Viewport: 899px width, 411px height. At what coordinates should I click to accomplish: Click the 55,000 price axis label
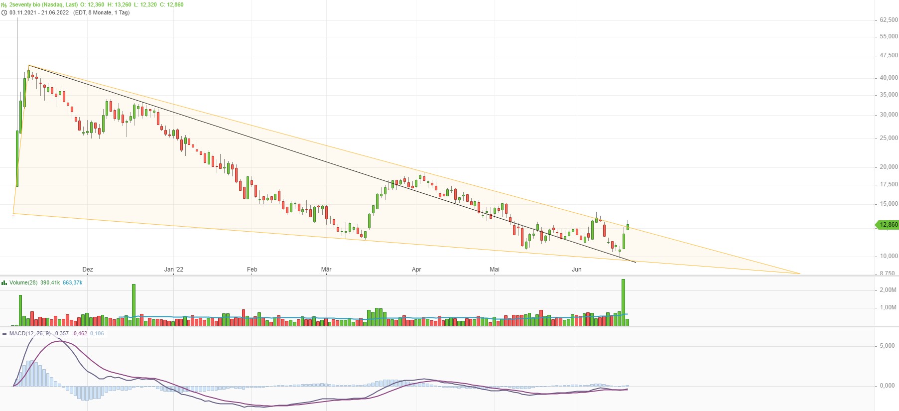pos(889,36)
